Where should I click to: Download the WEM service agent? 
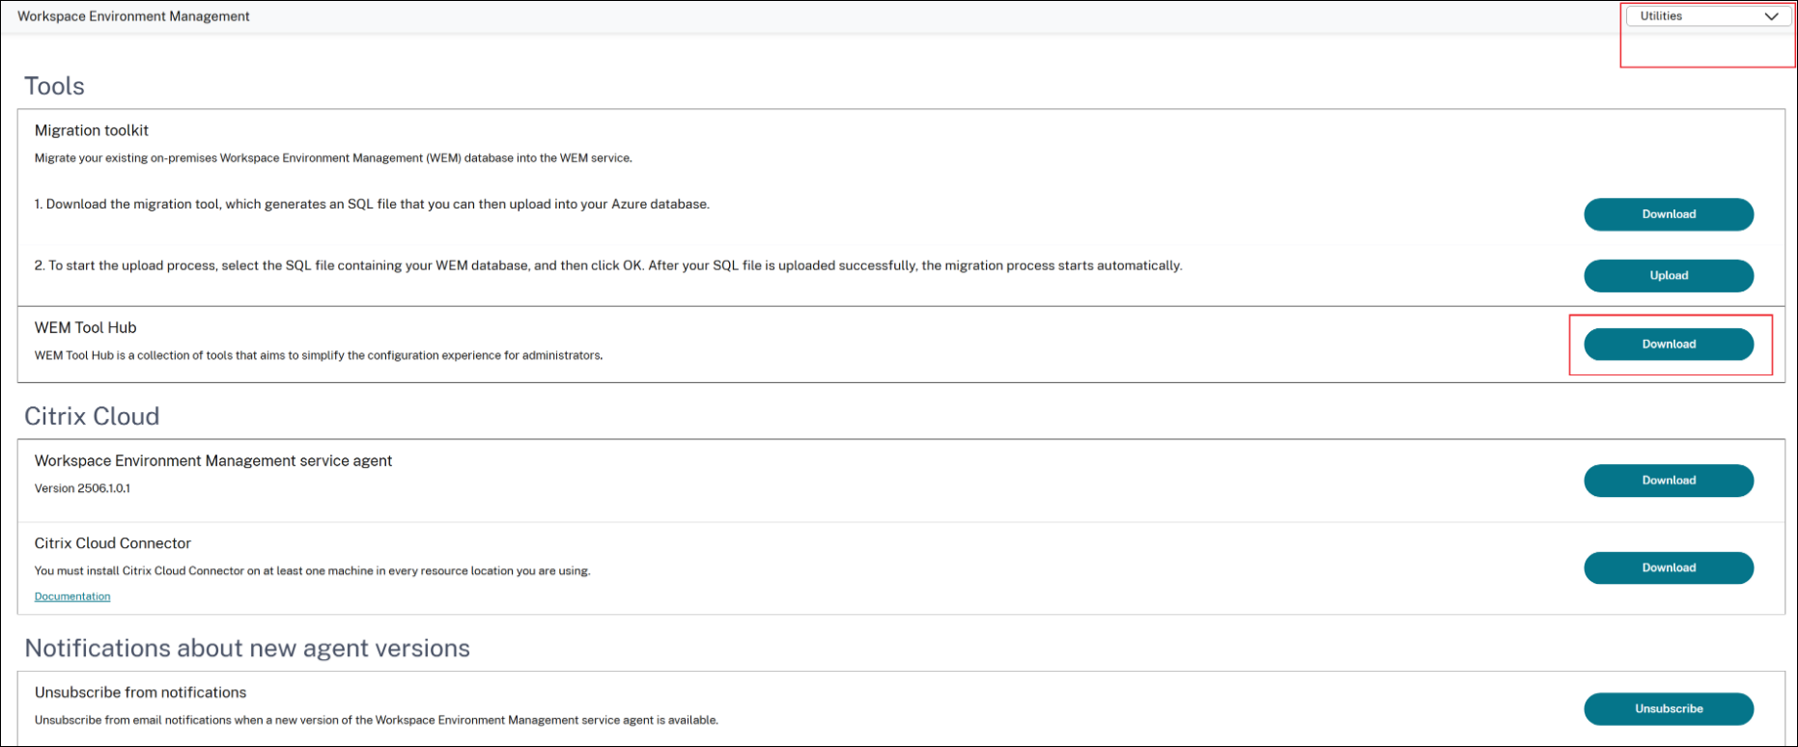pyautogui.click(x=1668, y=481)
